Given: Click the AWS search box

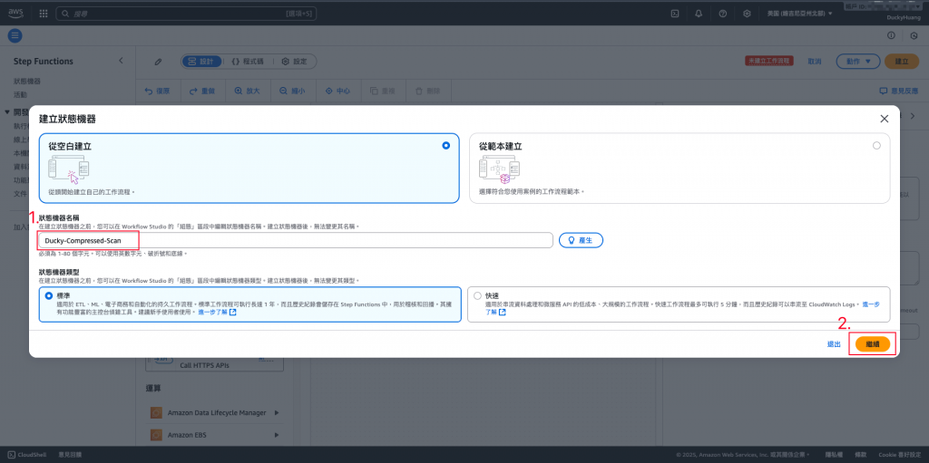Looking at the screenshot, I should click(187, 13).
